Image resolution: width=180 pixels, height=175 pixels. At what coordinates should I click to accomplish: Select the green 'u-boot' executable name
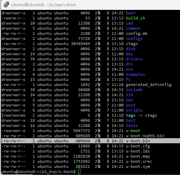point(133,131)
